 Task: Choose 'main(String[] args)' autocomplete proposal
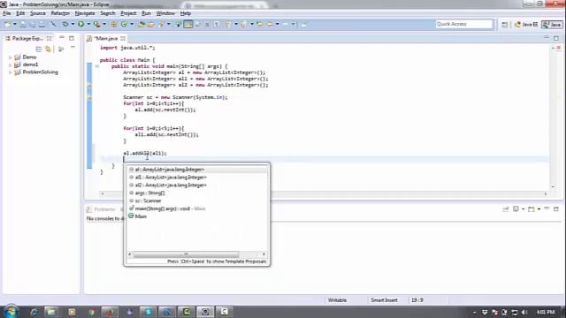click(196, 208)
